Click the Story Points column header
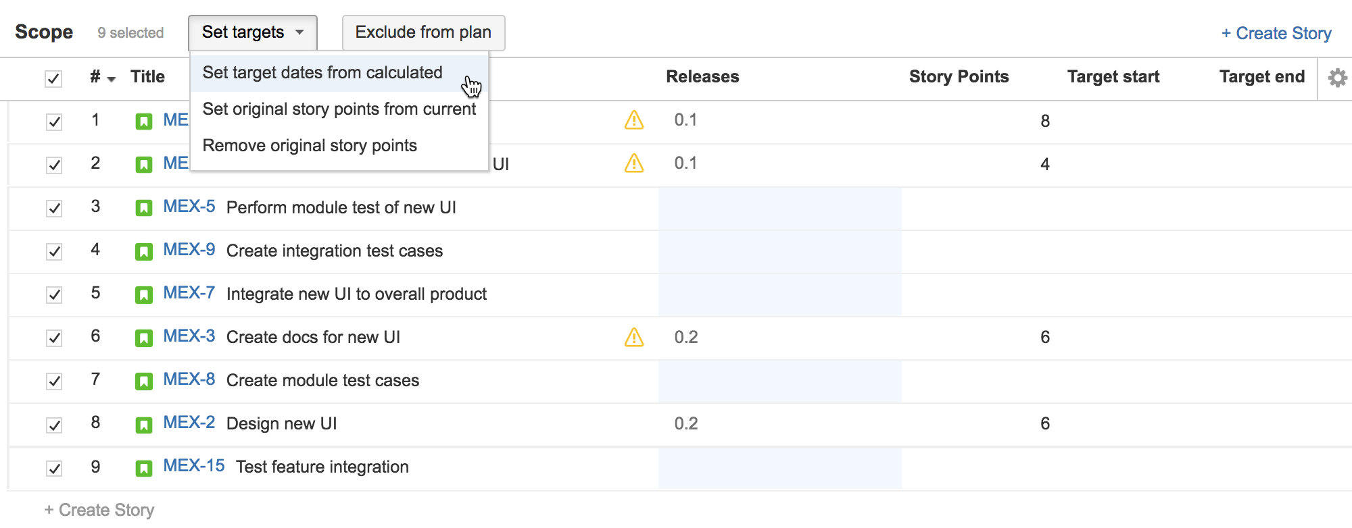 [959, 76]
